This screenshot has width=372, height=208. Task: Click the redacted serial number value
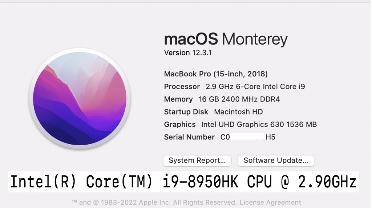(x=248, y=137)
